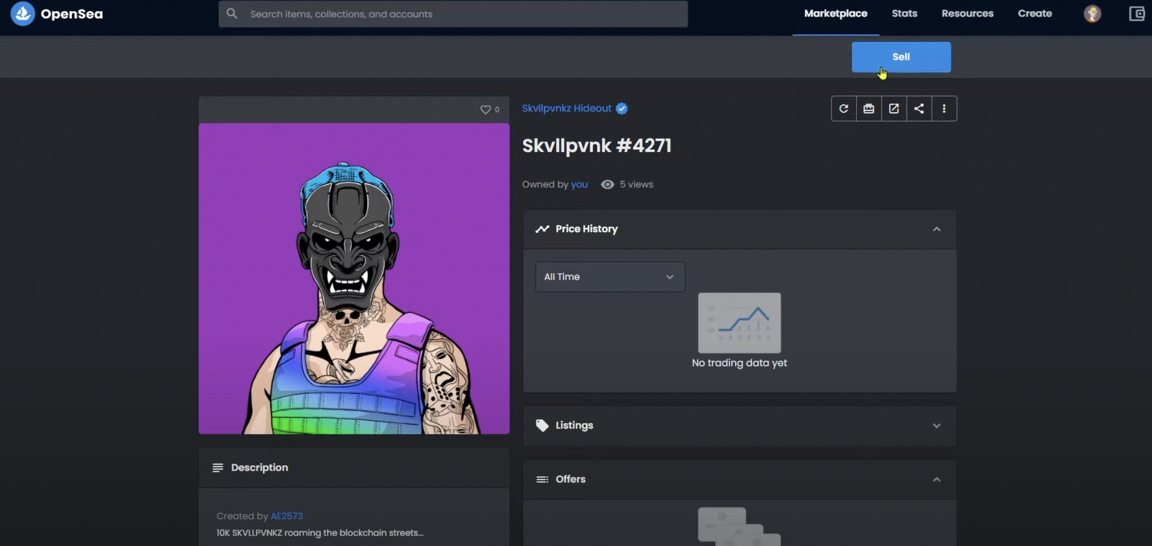Image resolution: width=1152 pixels, height=546 pixels.
Task: Click the search magnifier icon
Action: point(231,13)
